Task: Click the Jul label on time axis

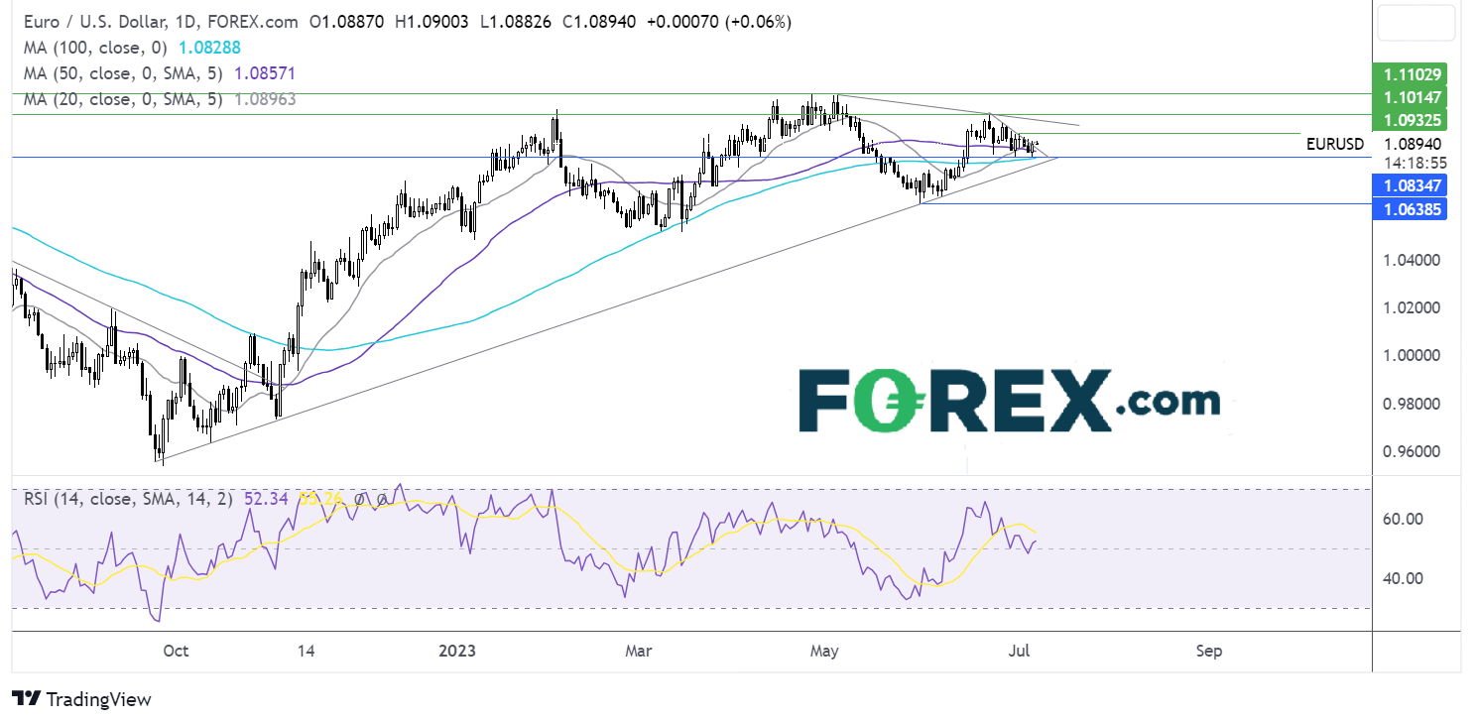Action: [x=1021, y=652]
